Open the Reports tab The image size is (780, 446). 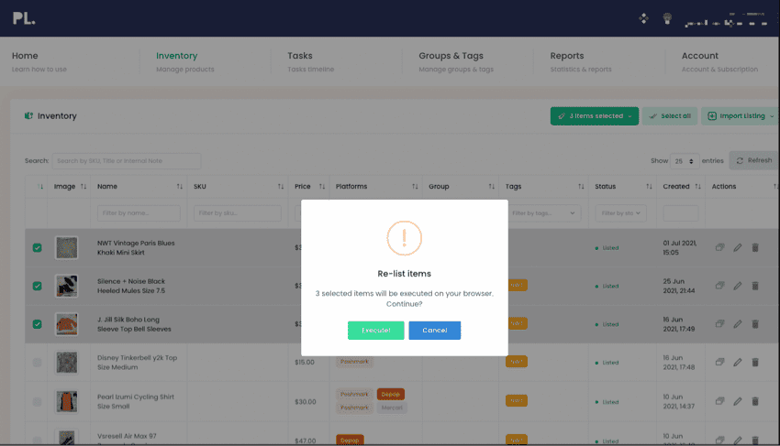(581, 61)
